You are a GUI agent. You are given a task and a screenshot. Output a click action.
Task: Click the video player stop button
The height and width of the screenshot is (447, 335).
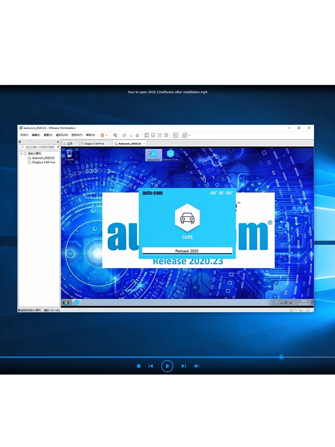pyautogui.click(x=139, y=366)
